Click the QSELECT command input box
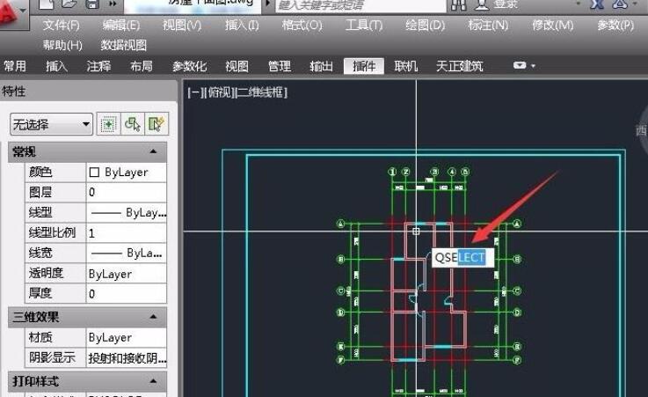The height and width of the screenshot is (397, 648). [x=462, y=258]
